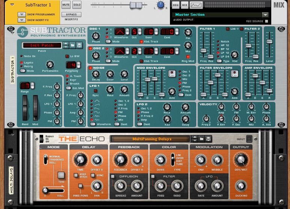Enable Keep Pitch on The Echo
The width and height of the screenshot is (290, 209).
[76, 175]
